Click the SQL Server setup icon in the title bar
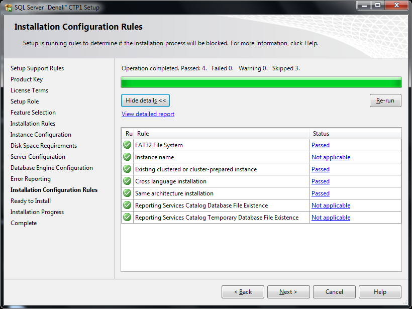The width and height of the screenshot is (412, 309). (8, 8)
